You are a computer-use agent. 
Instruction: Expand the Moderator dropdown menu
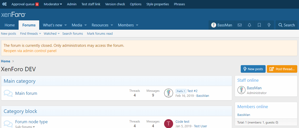53,4
